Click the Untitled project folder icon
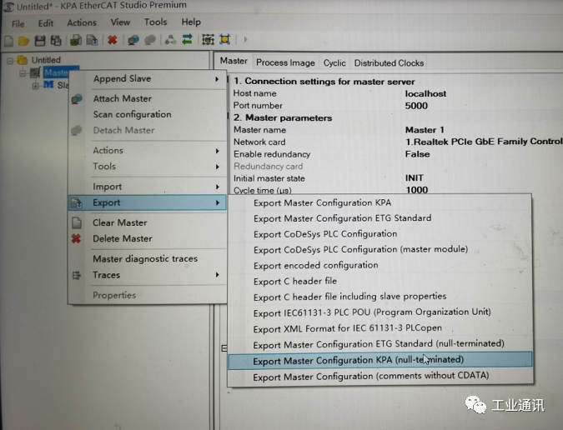 point(23,60)
